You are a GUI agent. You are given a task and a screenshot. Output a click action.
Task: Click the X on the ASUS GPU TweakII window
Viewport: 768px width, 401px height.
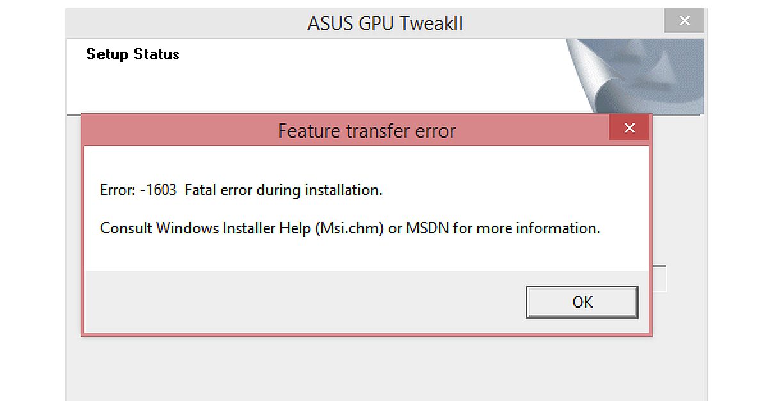[684, 20]
